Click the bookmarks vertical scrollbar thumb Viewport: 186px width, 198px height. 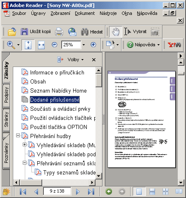(98, 80)
